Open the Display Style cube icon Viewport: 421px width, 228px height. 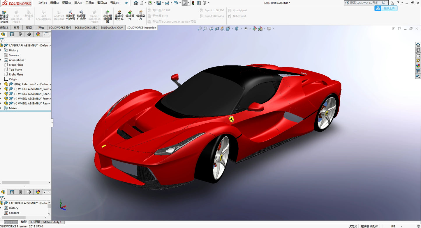pyautogui.click(x=237, y=28)
